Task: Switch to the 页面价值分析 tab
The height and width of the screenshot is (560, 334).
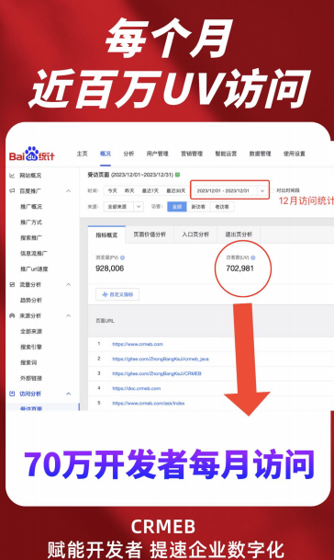Action: click(150, 234)
